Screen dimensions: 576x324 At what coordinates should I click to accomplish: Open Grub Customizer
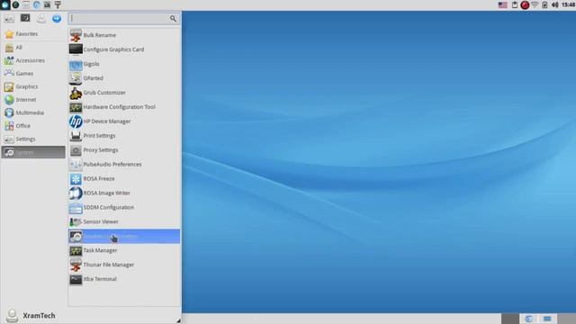click(124, 93)
